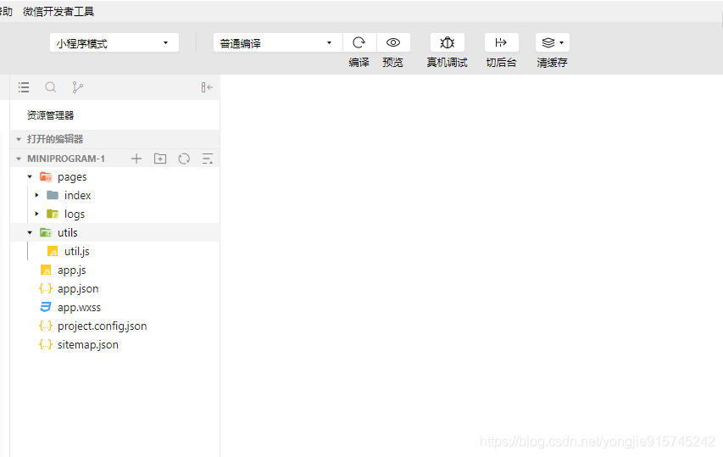
Task: Collapse all folders in file tree
Action: (x=208, y=159)
